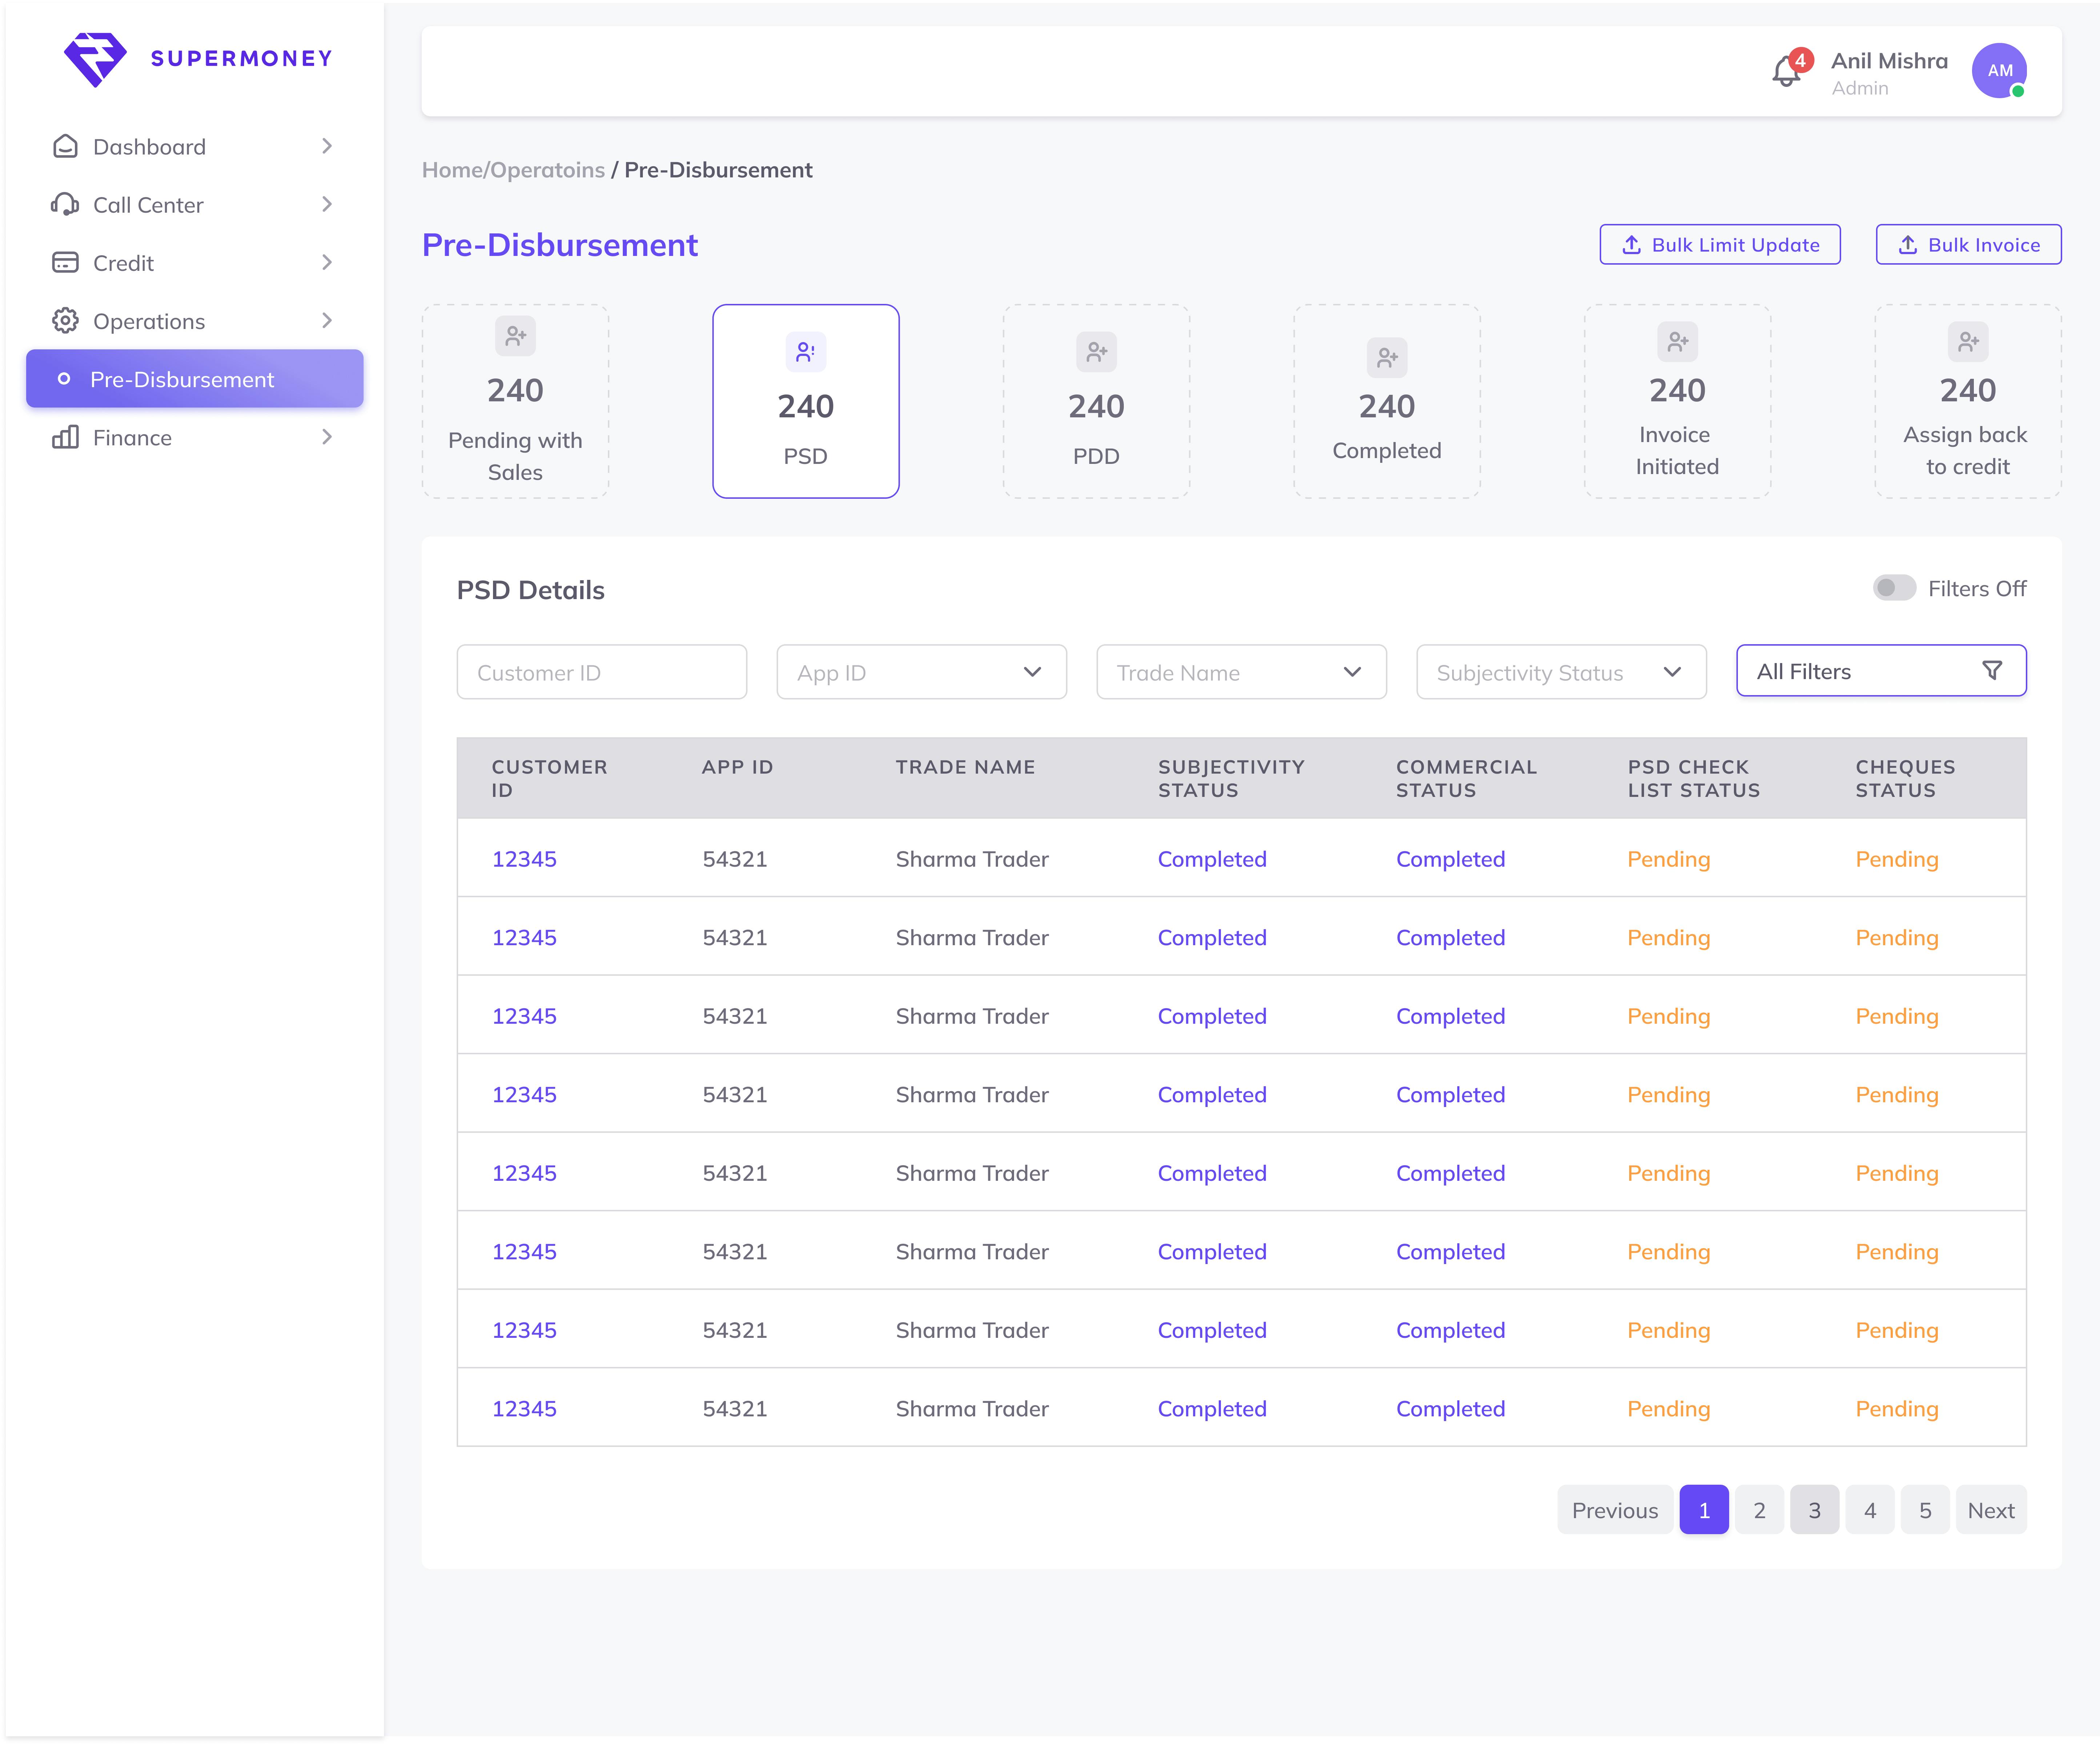This screenshot has height=1745, width=2100.
Task: Click the PSD CHECK LIST STATUS header
Action: pos(1693,778)
